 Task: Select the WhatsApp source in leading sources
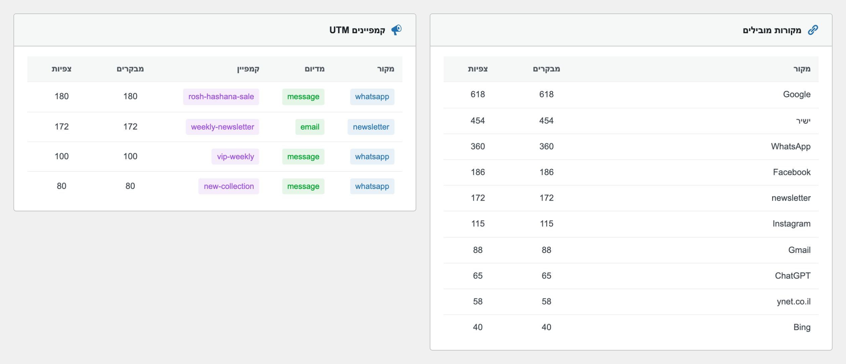(x=631, y=147)
